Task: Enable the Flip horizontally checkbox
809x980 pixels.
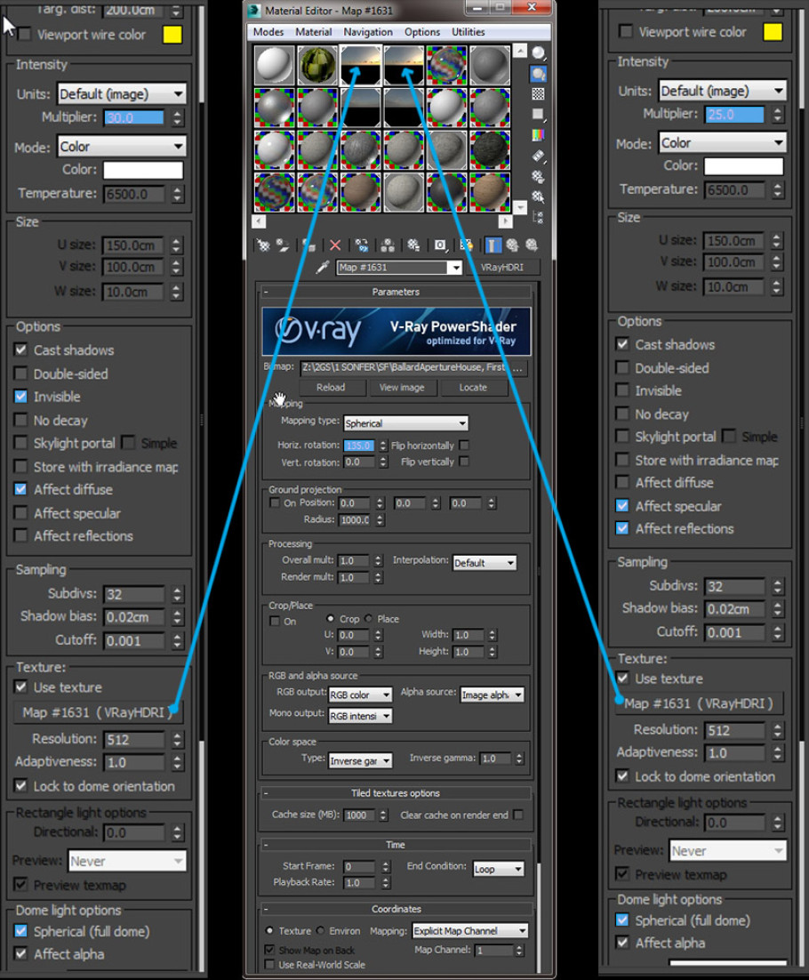Action: click(464, 446)
